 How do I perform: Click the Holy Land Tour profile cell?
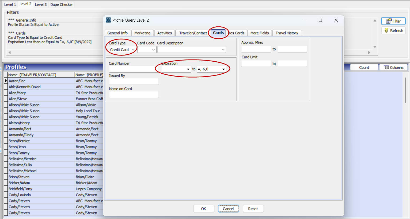point(89,111)
